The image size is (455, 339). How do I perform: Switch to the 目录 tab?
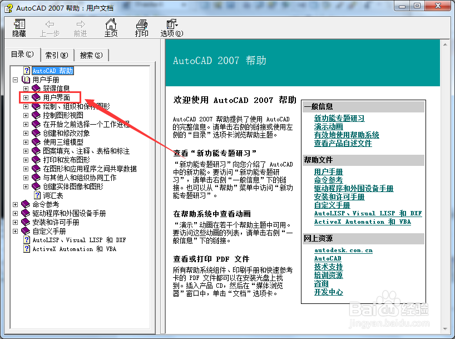tap(23, 55)
